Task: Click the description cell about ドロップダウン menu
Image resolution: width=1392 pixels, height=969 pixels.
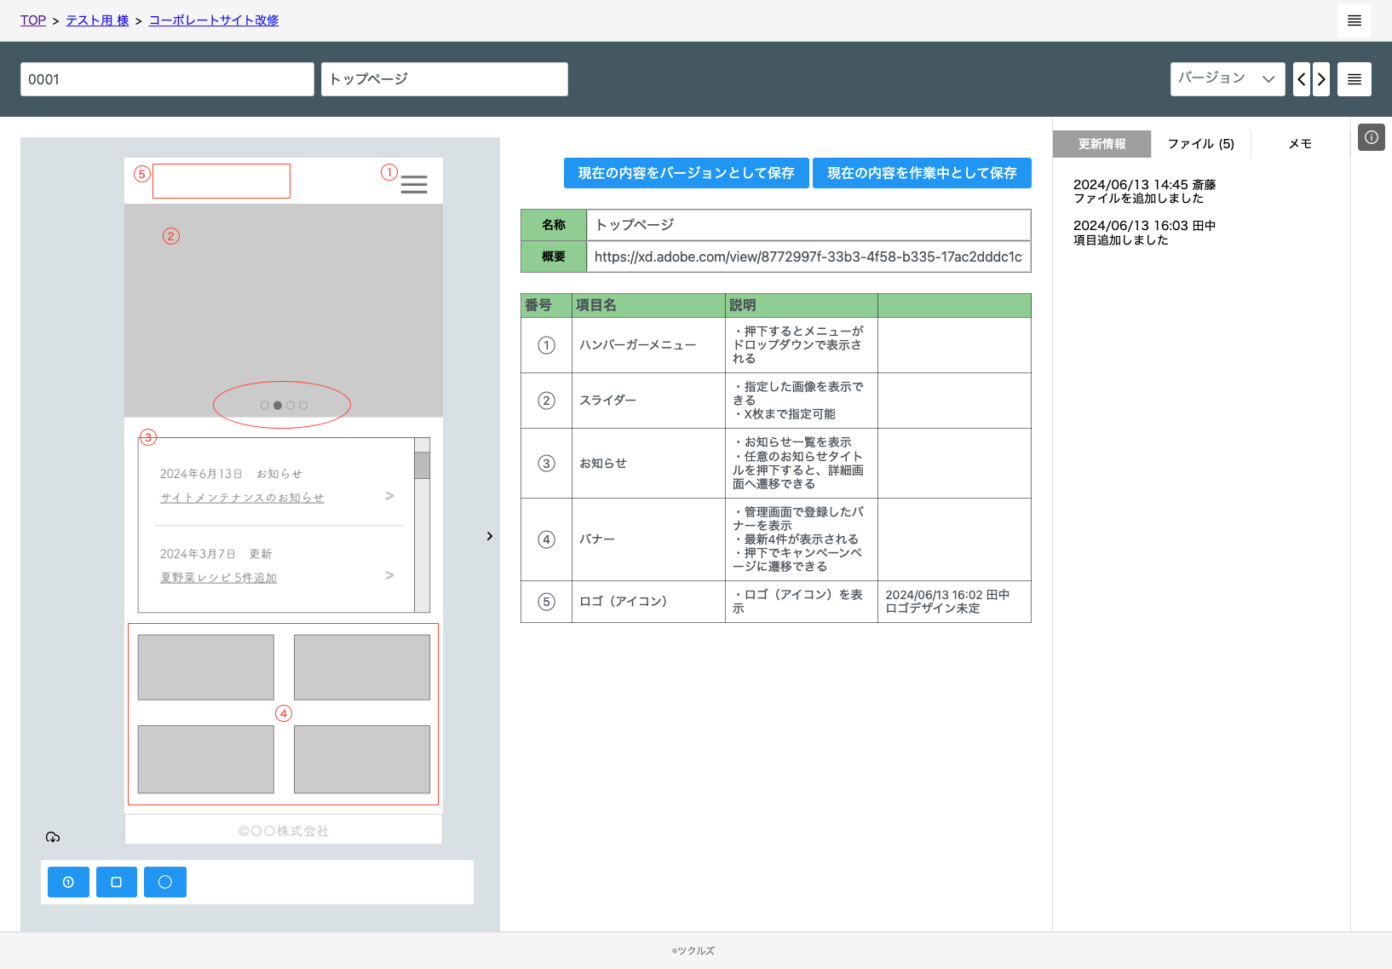Action: [x=802, y=345]
